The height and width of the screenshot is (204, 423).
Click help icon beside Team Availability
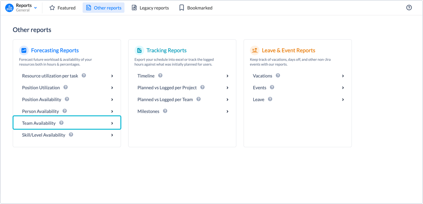[61, 123]
